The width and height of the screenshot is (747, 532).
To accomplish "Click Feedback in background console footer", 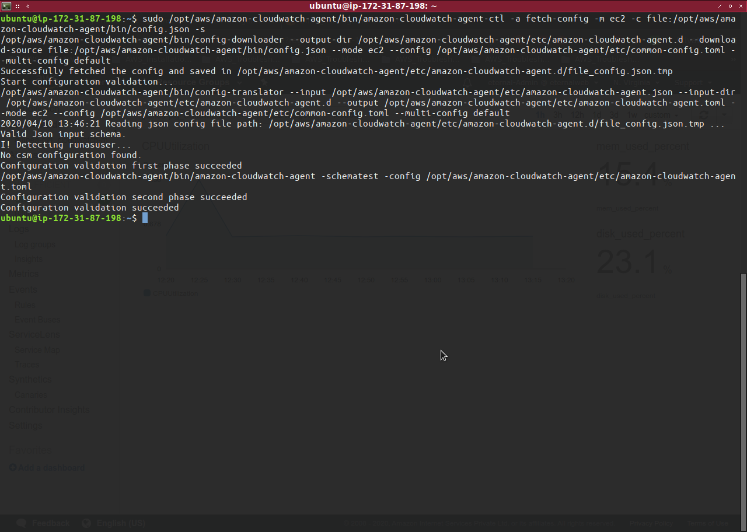I will (x=51, y=523).
